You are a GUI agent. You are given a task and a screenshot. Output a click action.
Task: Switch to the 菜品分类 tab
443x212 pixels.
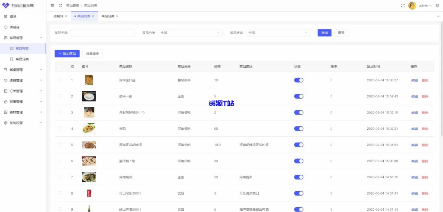tap(108, 16)
